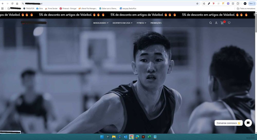Click the taskbar clock and date
257x140 pixels.
[x=250, y=137]
